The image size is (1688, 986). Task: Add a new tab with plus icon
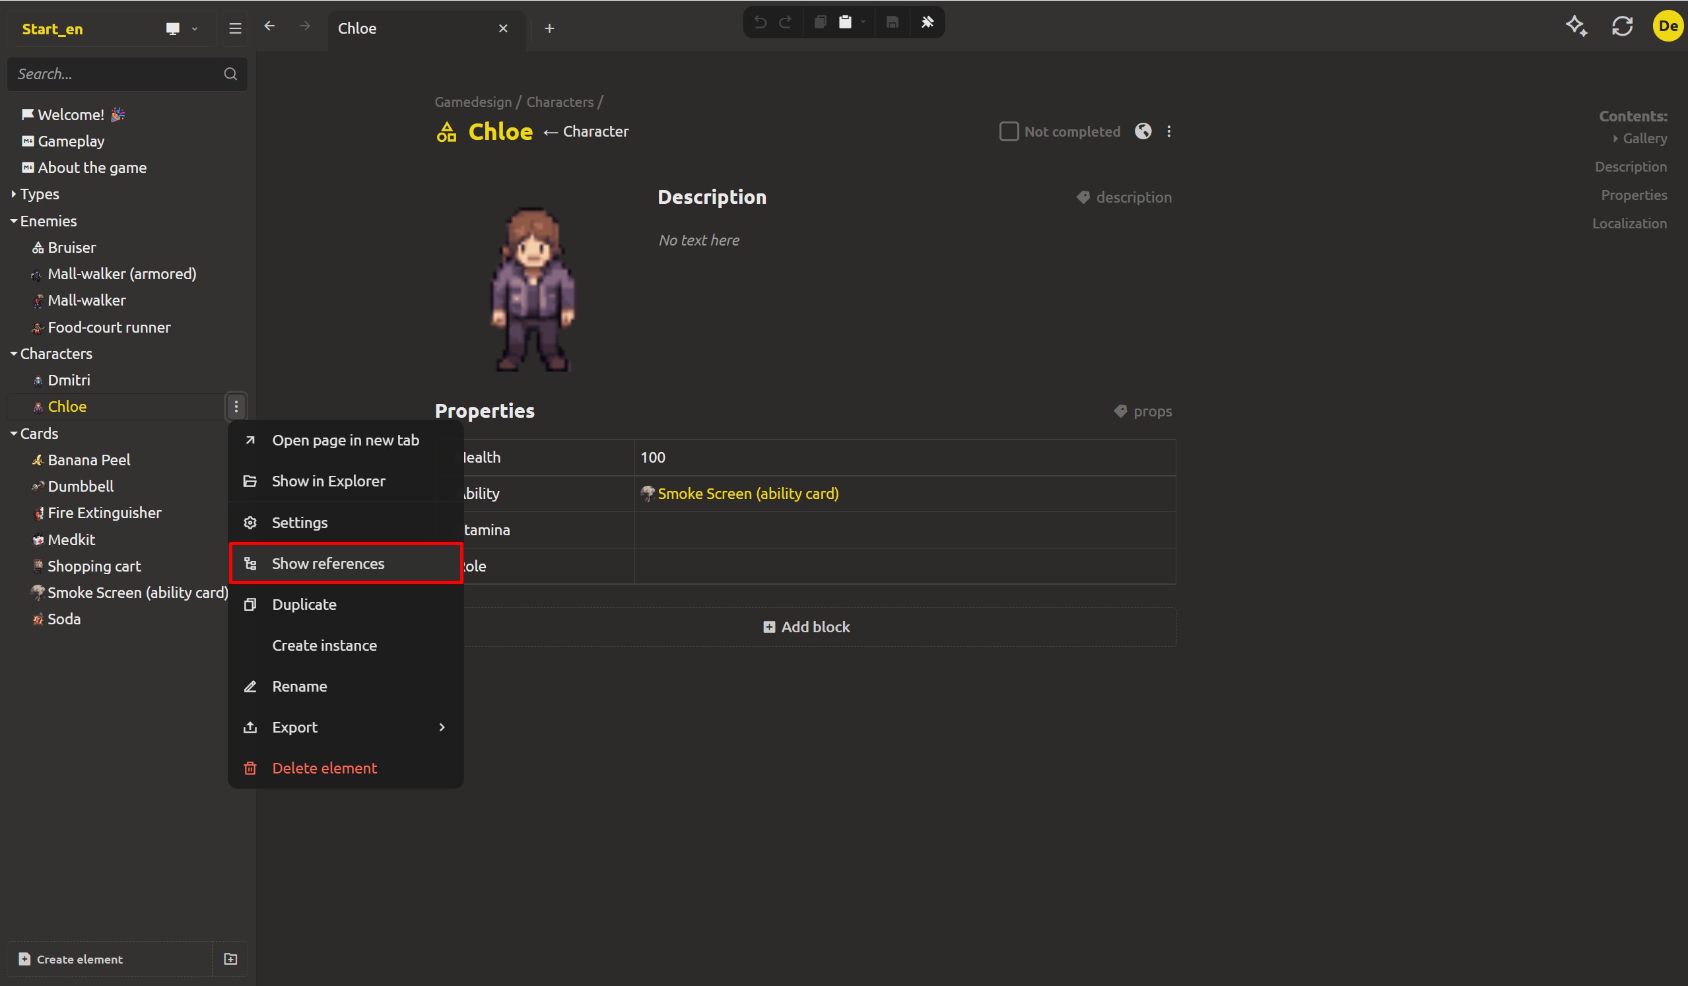coord(549,28)
